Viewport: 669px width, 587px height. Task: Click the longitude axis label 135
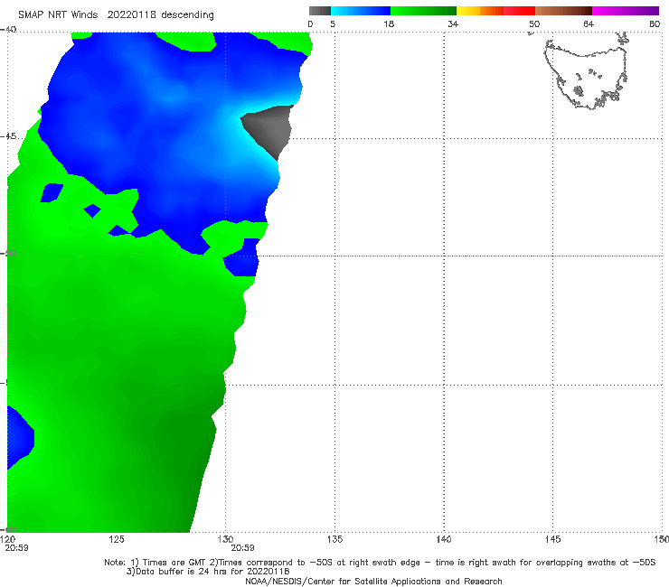(x=334, y=539)
